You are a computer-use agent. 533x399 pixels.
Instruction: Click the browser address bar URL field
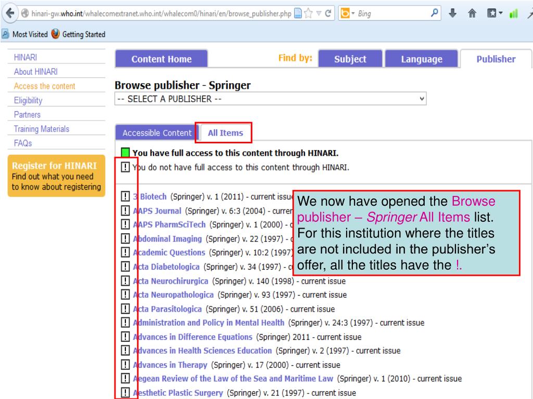coord(161,14)
